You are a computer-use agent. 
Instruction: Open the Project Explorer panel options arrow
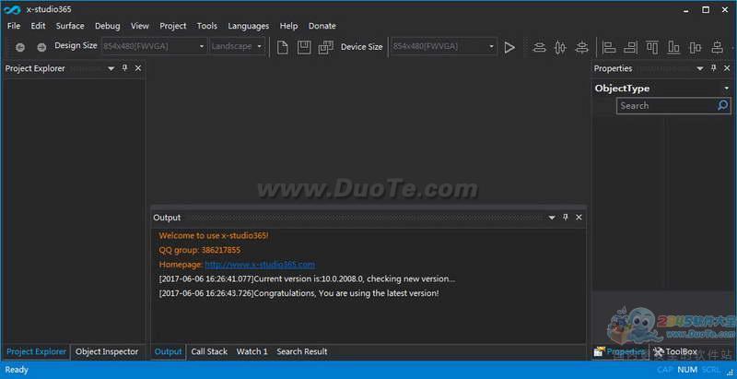[x=111, y=68]
